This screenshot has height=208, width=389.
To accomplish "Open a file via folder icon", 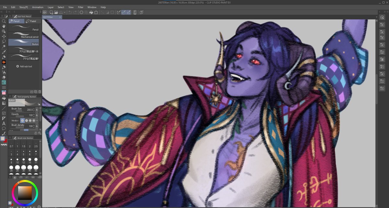I will coord(56,12).
